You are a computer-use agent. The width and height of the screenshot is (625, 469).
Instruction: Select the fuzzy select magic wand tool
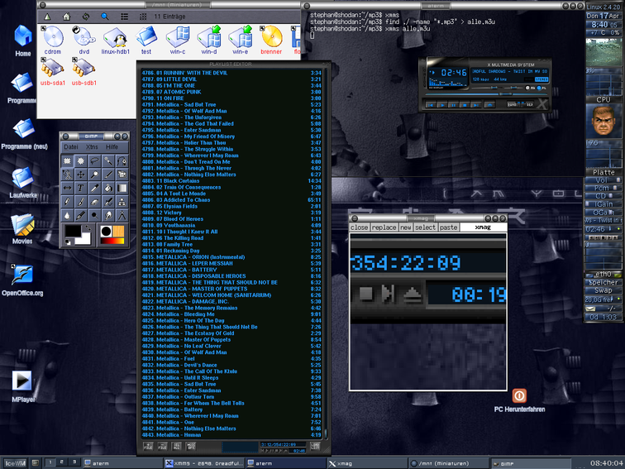(x=108, y=161)
